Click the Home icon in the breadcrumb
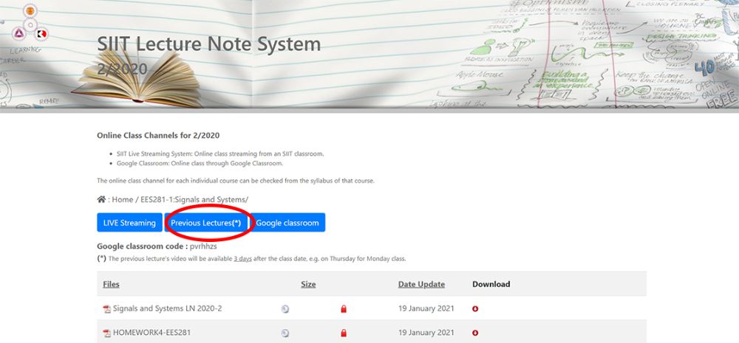739x343 pixels. pos(101,199)
